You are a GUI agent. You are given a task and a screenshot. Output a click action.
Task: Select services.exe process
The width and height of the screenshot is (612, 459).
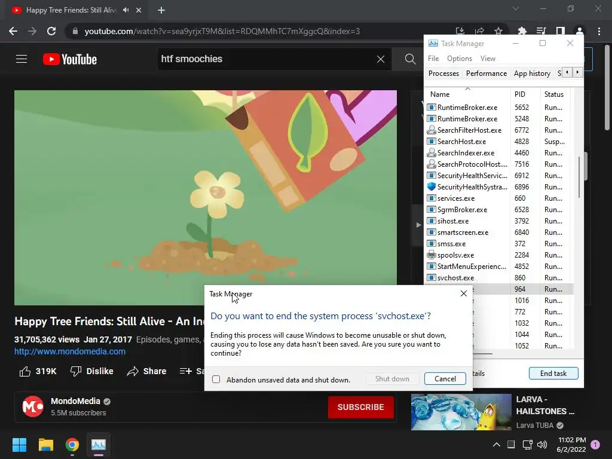(499, 198)
